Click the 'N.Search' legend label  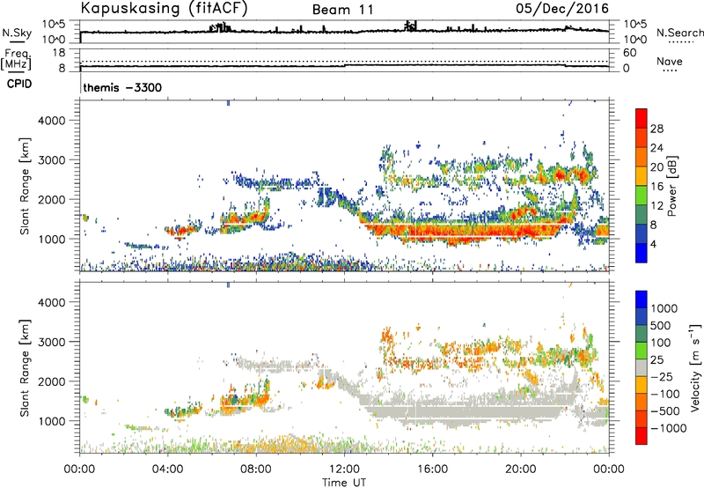pyautogui.click(x=679, y=33)
